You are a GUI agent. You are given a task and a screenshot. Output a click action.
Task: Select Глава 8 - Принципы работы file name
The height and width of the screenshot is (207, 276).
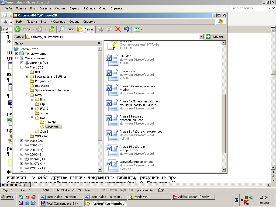click(140, 103)
